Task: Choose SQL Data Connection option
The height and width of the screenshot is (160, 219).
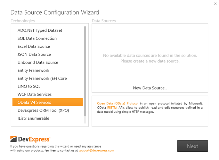Action: click(x=37, y=38)
